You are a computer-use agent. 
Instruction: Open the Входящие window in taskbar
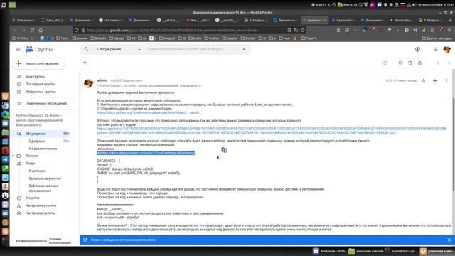pyautogui.click(x=329, y=251)
